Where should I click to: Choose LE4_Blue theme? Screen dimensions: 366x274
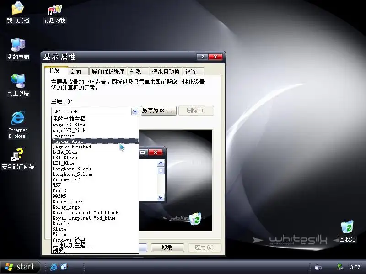pyautogui.click(x=95, y=163)
